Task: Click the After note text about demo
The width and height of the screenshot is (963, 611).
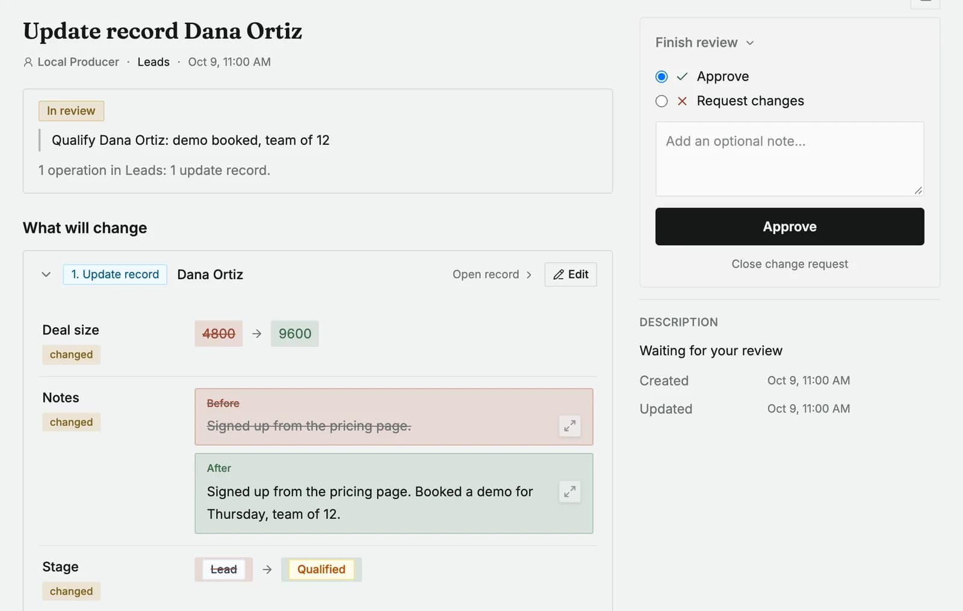Action: 370,503
